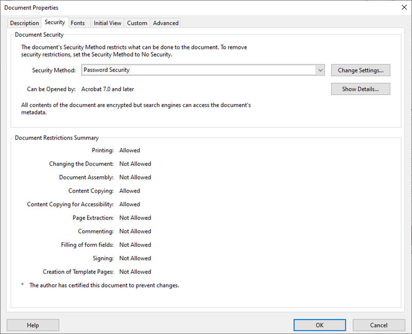The image size is (412, 334).
Task: Switch to the Description tab
Action: pos(24,23)
